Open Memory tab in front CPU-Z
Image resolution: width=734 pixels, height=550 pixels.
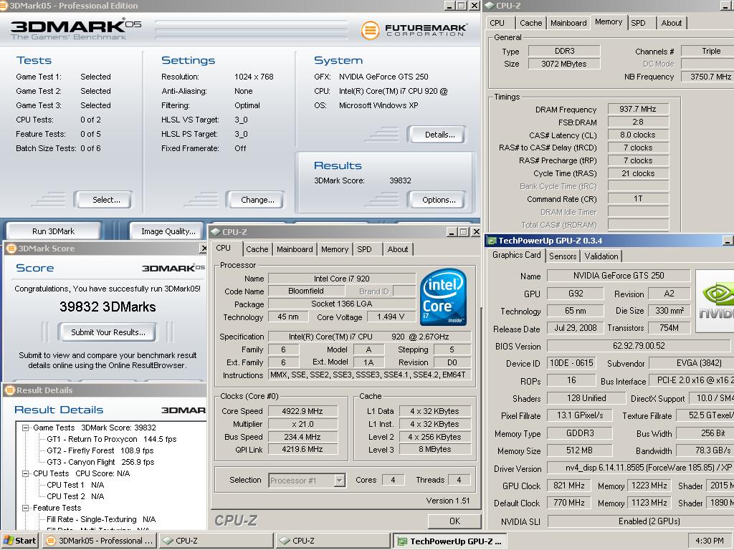335,249
